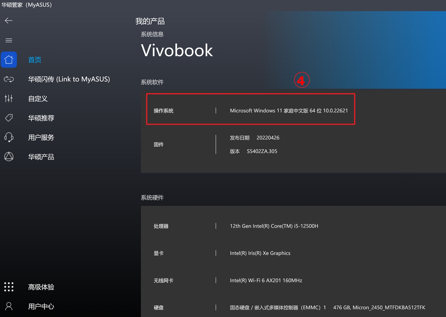Click the dotted grid icon for advanced experience

[9, 287]
